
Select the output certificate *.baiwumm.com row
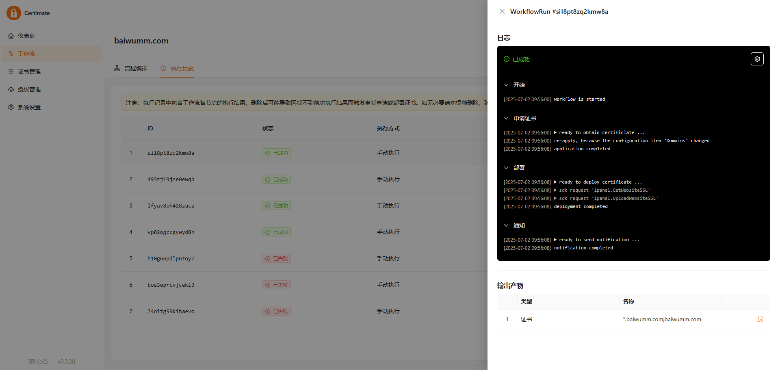pos(634,319)
